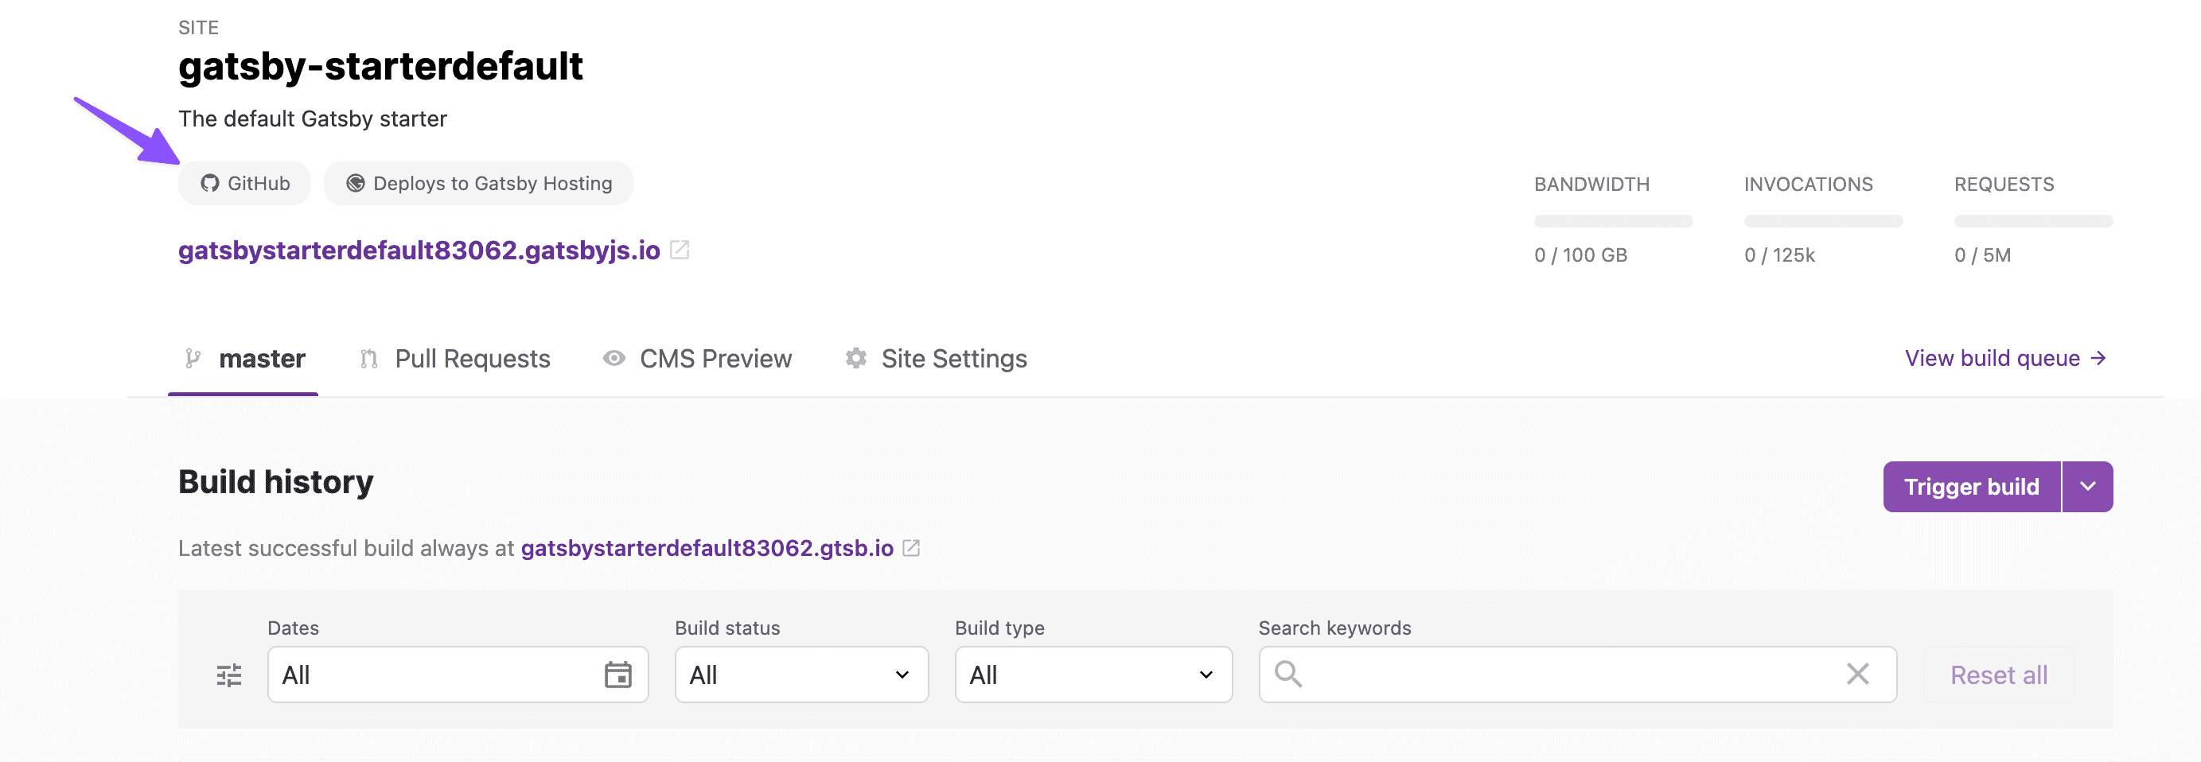Click the Bandwidth usage progress bar
The image size is (2201, 762).
pos(1613,221)
